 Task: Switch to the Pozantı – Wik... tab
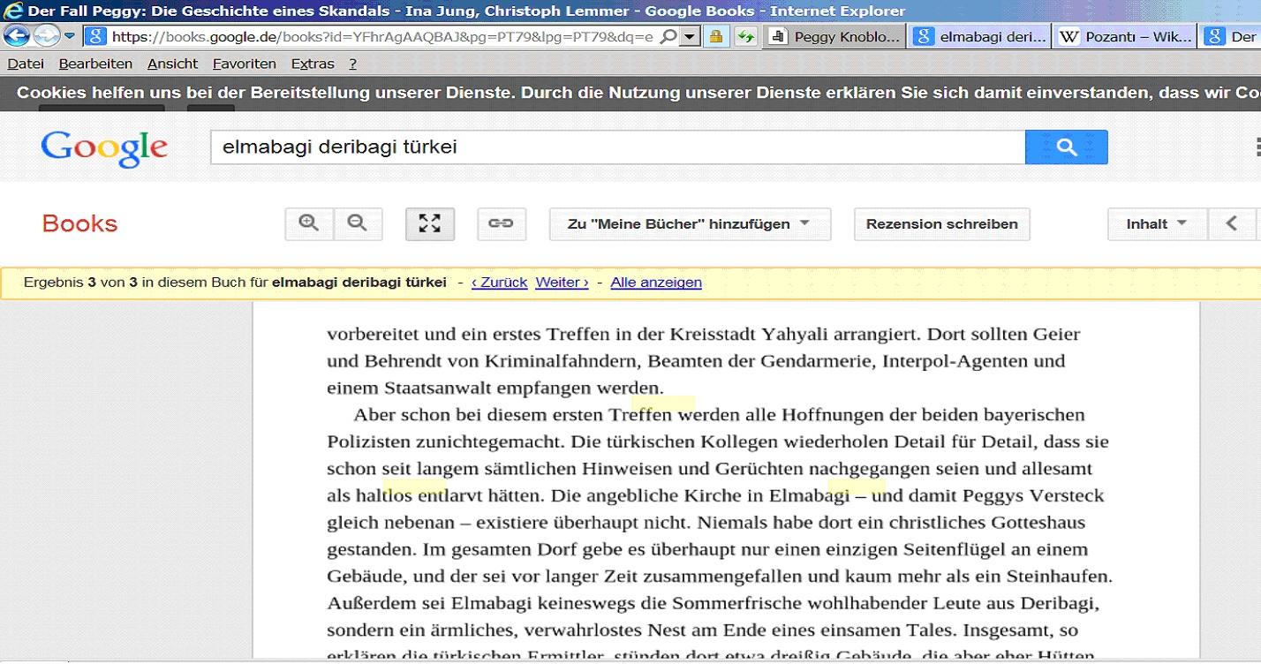coord(1126,36)
